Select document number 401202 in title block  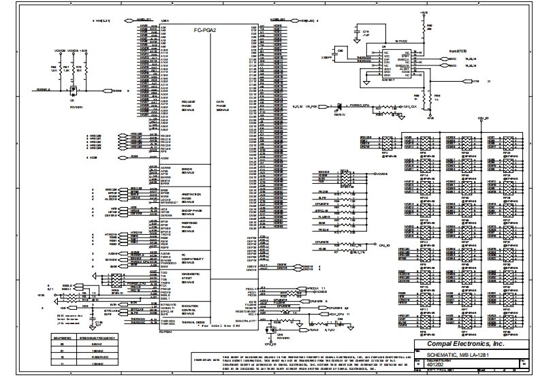[436, 366]
